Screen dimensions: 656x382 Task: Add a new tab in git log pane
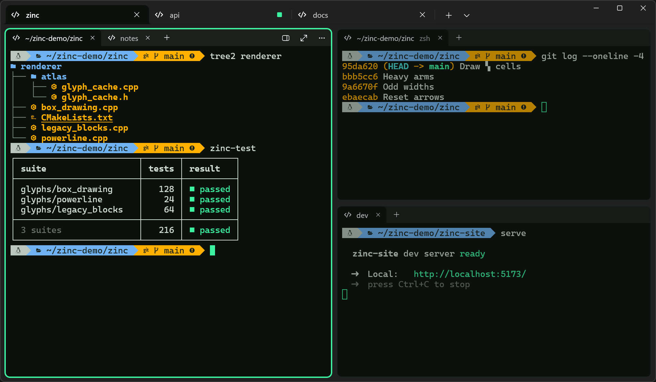pyautogui.click(x=459, y=38)
